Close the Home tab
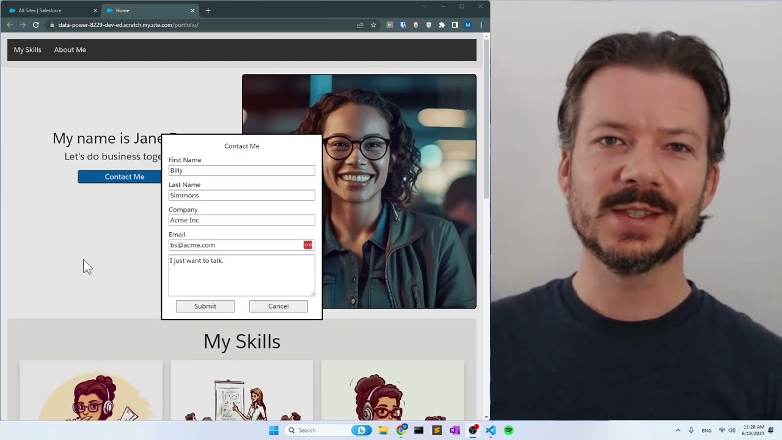 coord(193,10)
